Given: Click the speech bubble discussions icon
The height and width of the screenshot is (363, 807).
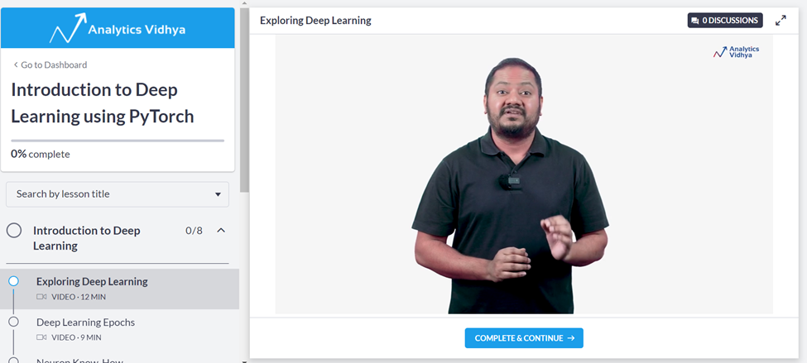Looking at the screenshot, I should pyautogui.click(x=695, y=21).
